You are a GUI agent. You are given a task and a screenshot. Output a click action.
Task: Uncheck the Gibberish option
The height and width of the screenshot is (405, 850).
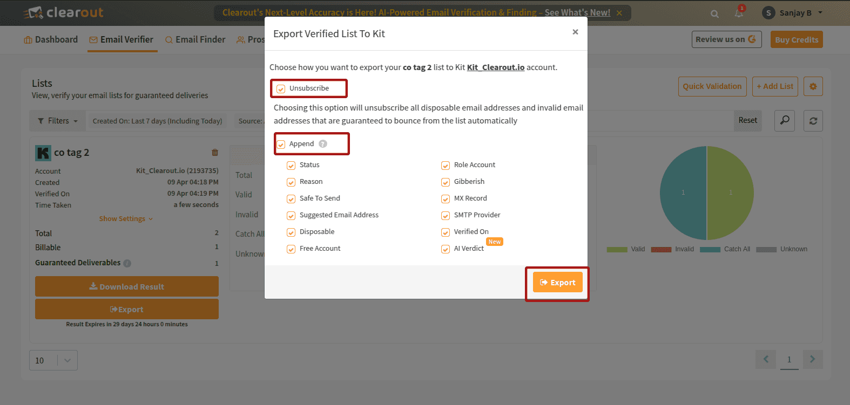click(446, 182)
